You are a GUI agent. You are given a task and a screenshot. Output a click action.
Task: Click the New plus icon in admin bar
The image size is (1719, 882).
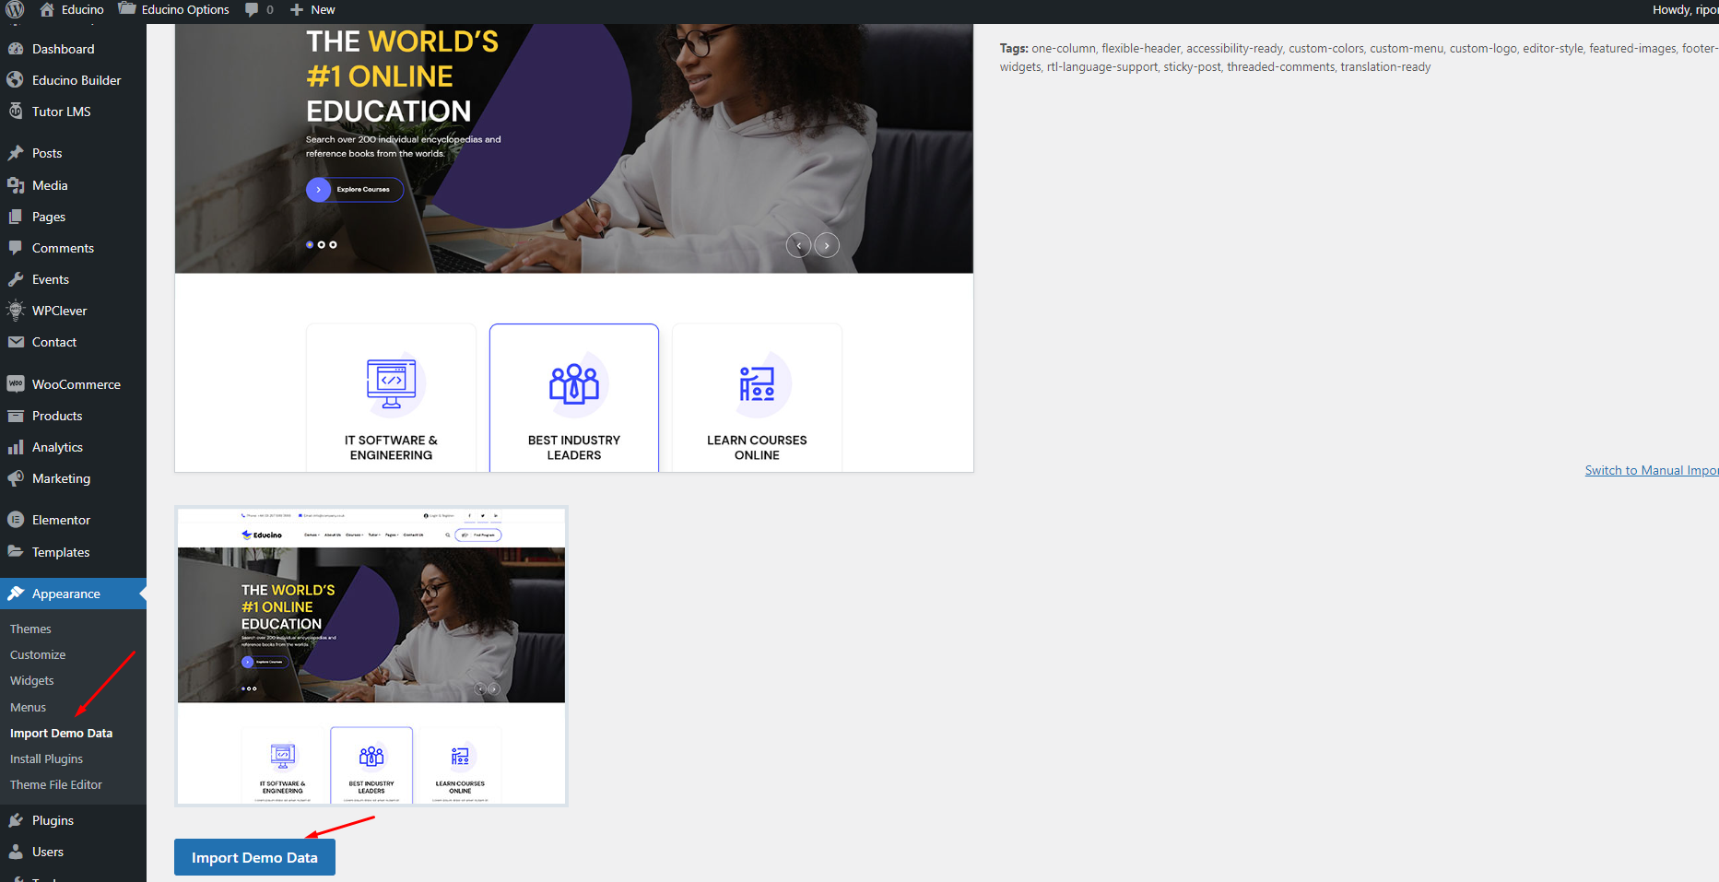point(297,9)
